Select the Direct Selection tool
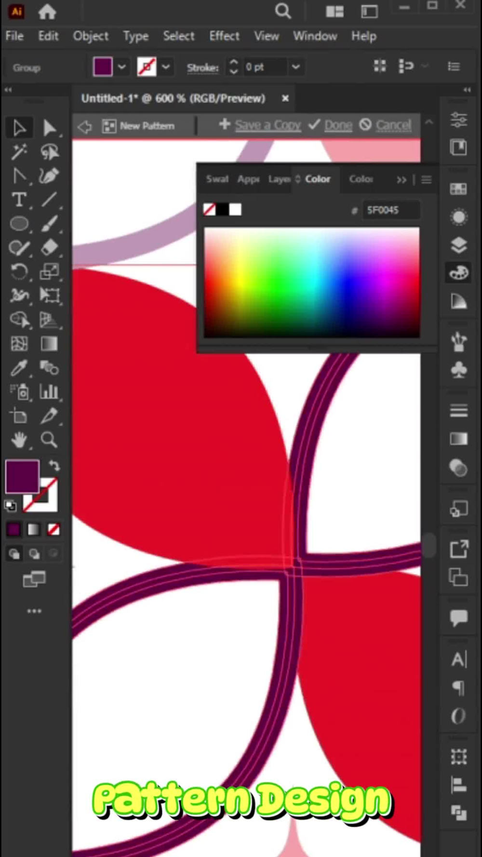 [x=49, y=128]
